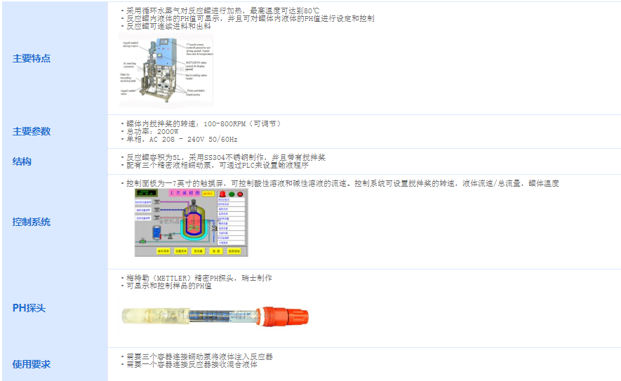Click the line about 80℃ maximum temperature
This screenshot has height=381, width=621.
[222, 11]
